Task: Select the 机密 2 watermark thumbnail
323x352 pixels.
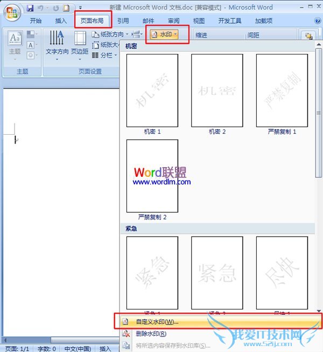Action: [x=217, y=90]
